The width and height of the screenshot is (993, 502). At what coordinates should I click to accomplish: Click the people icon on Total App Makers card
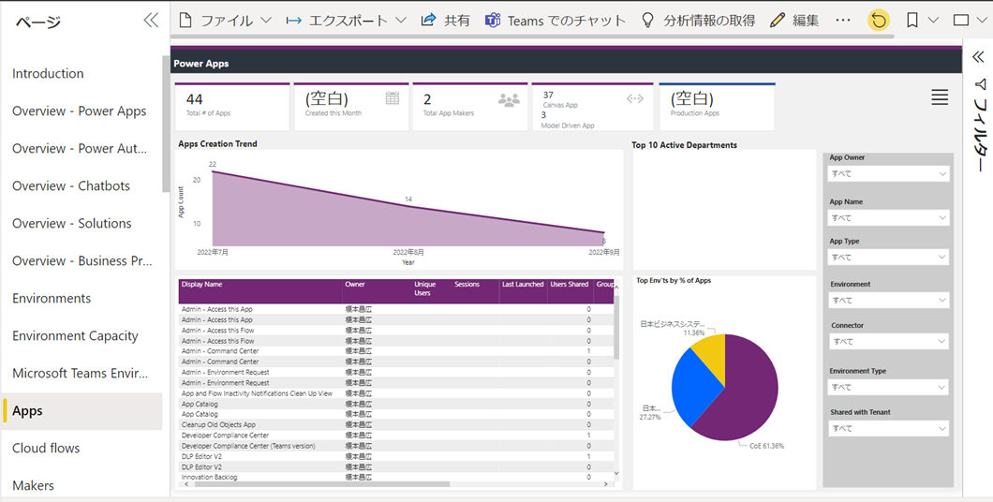pos(509,99)
